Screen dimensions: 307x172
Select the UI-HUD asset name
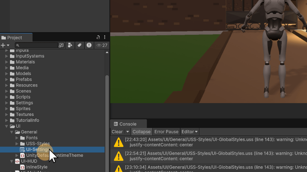pyautogui.click(x=29, y=161)
